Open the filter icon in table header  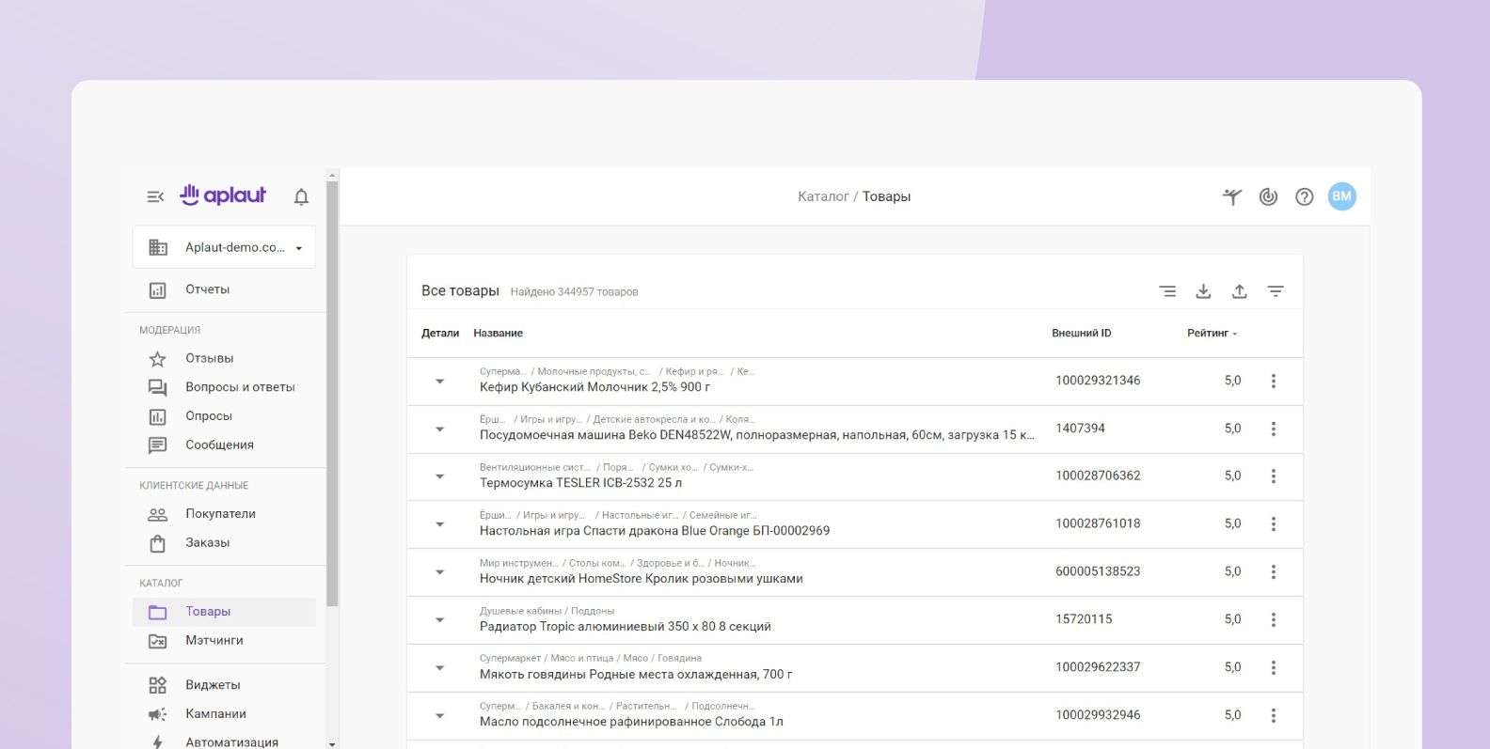(1276, 291)
